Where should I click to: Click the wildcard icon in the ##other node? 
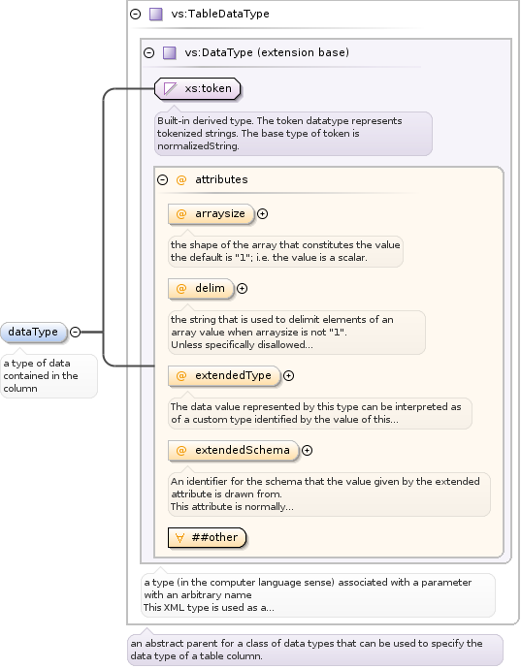tap(179, 537)
